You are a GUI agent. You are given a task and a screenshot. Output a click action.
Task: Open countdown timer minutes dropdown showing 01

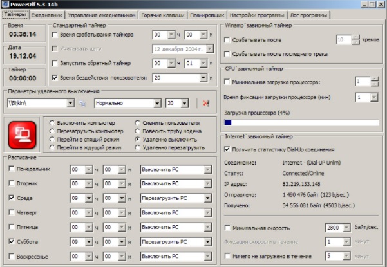coord(203,63)
